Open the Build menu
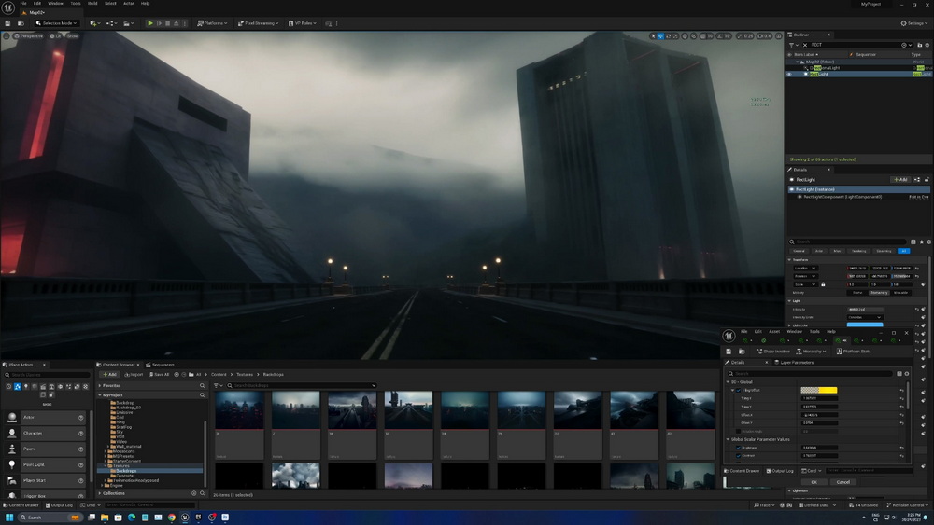The image size is (934, 525). click(92, 3)
